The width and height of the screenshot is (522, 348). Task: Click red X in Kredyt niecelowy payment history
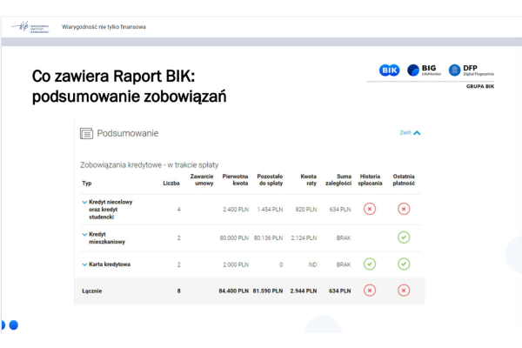point(370,209)
